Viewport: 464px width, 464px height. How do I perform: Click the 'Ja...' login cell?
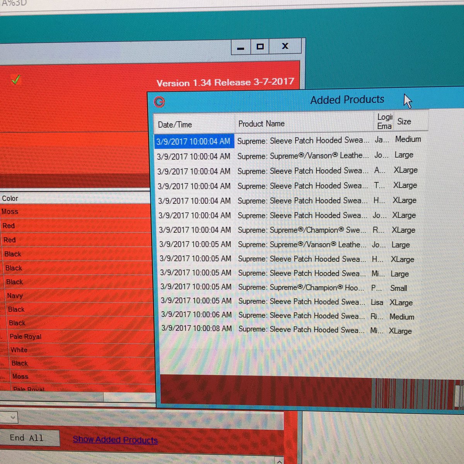coord(382,140)
